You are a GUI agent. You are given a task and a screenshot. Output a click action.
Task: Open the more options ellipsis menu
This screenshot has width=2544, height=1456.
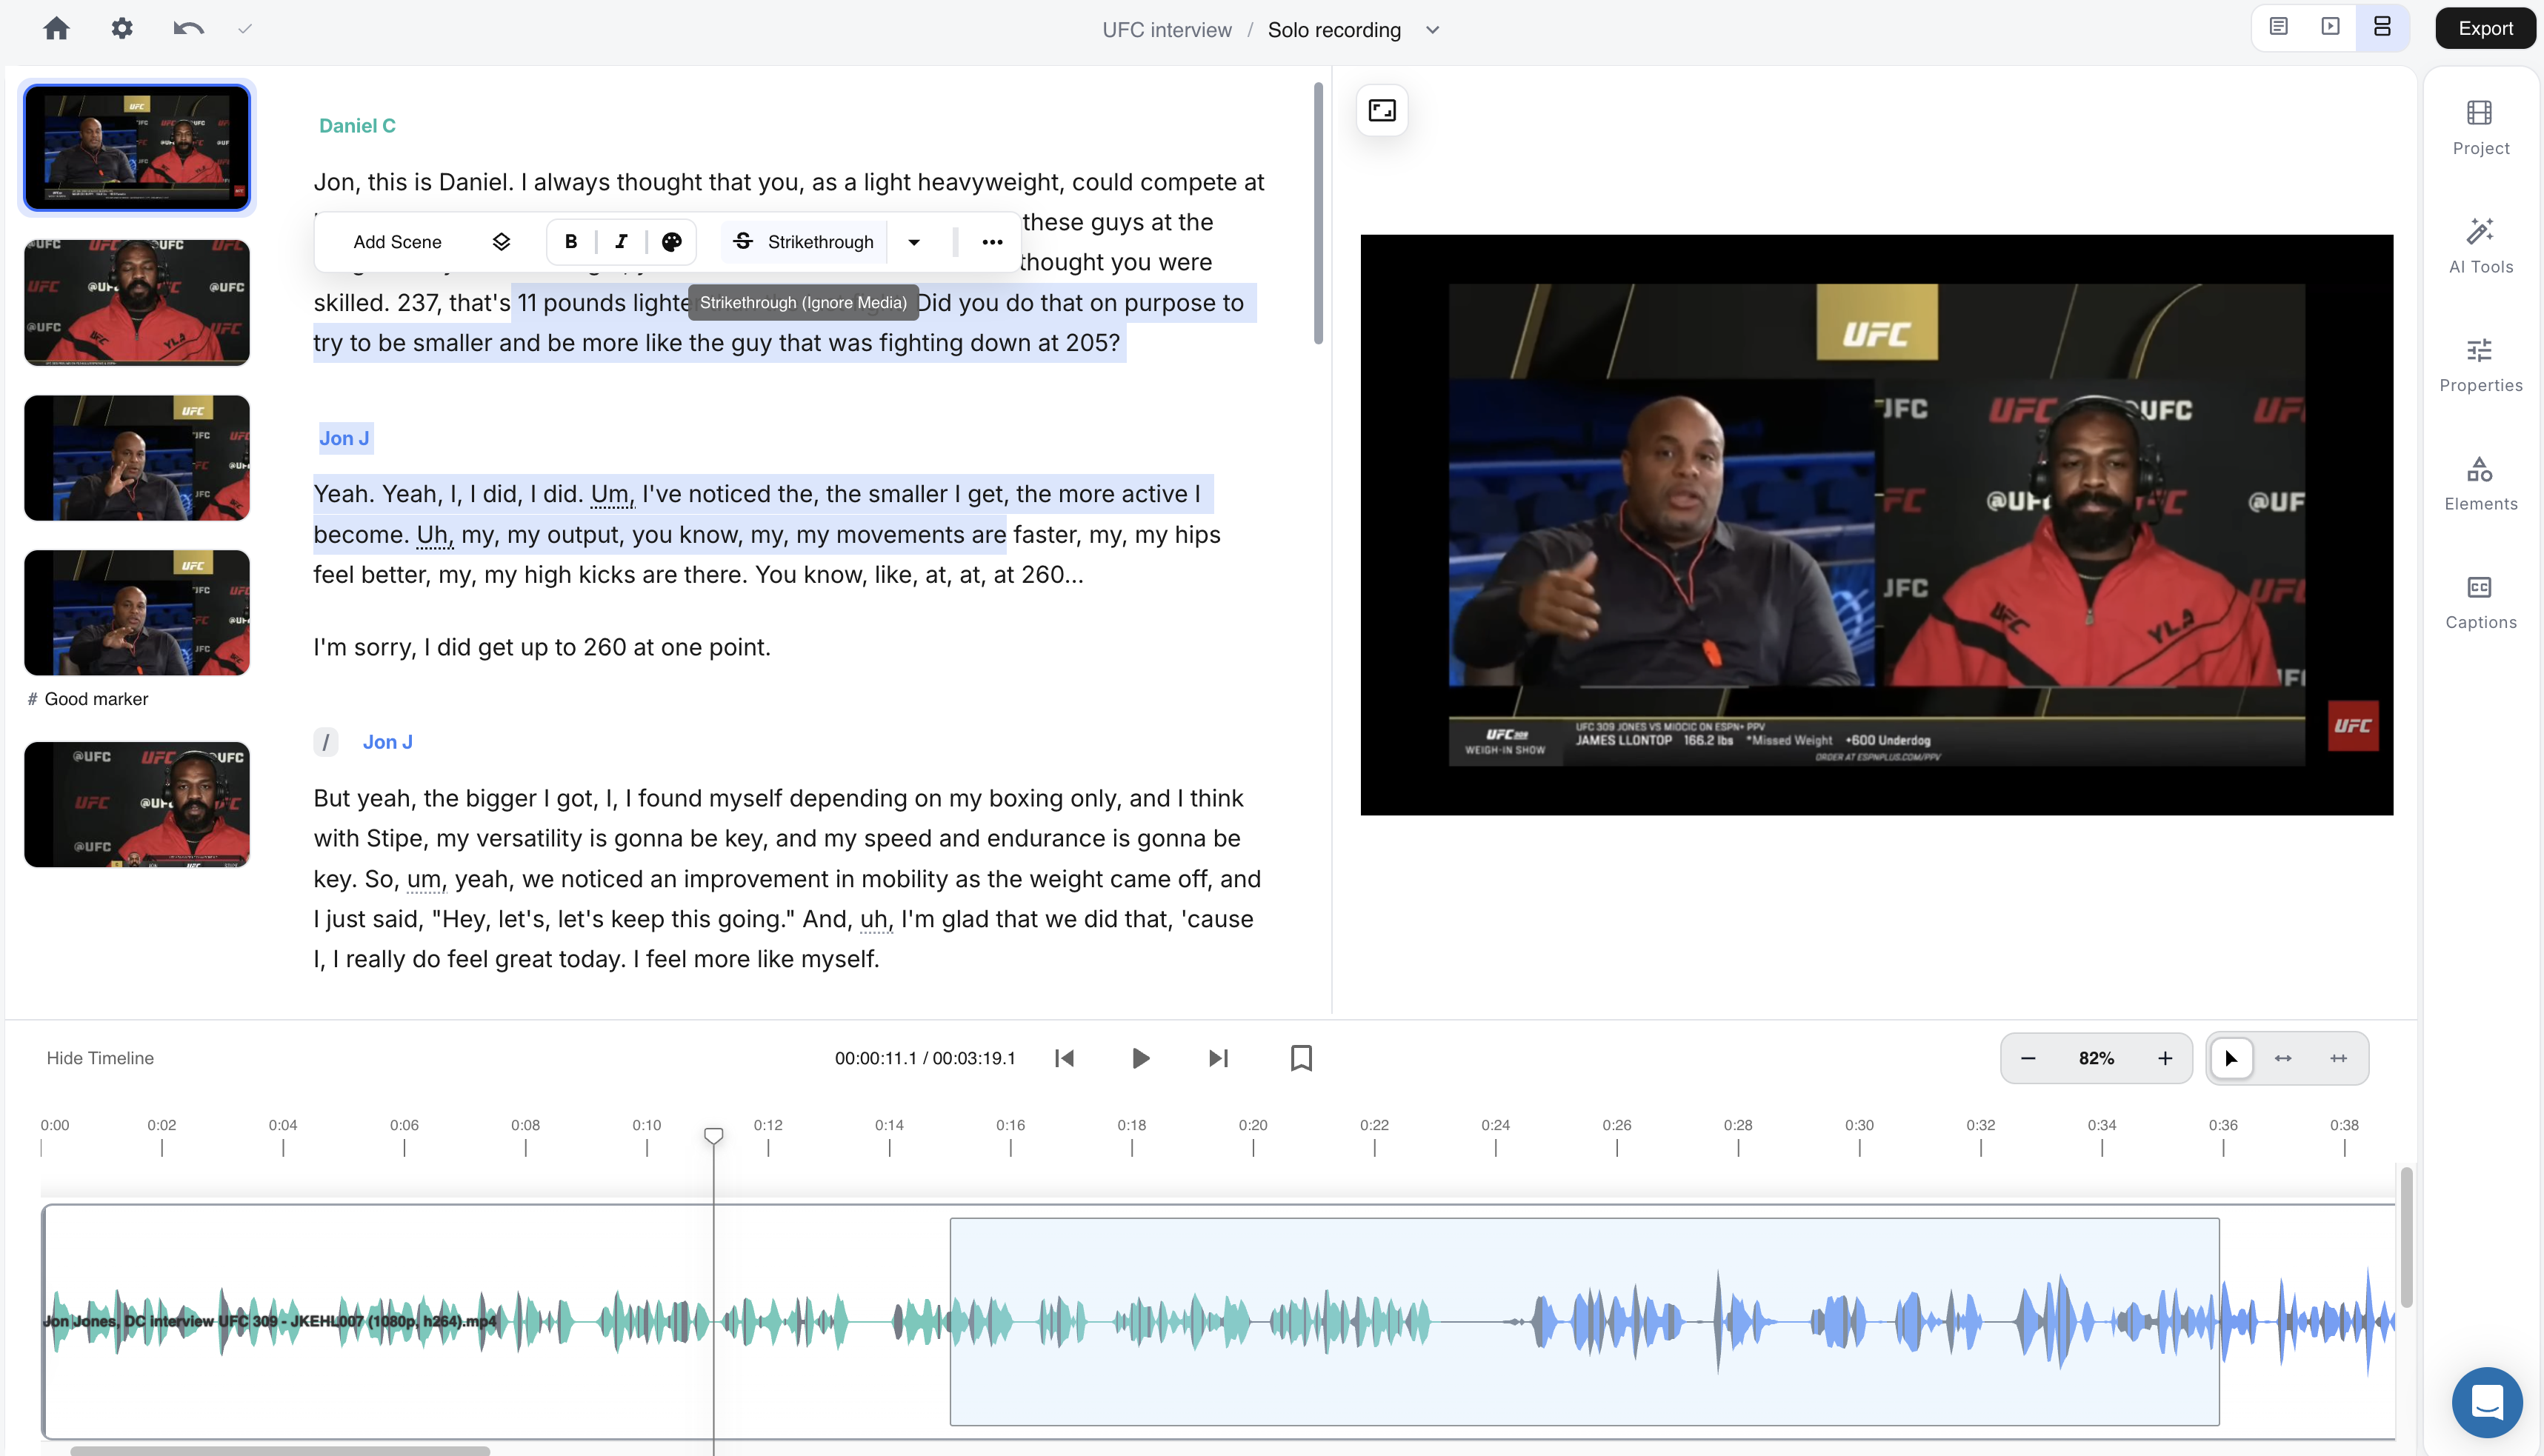[x=992, y=242]
